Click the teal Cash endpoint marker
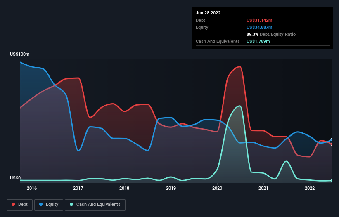This screenshot has height=217, width=339. [x=332, y=181]
